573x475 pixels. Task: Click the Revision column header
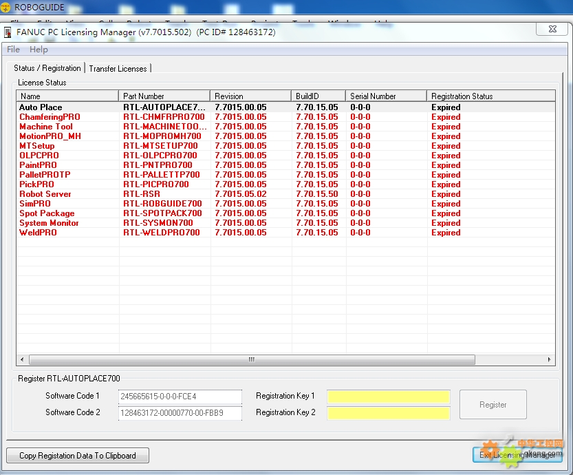pos(250,96)
